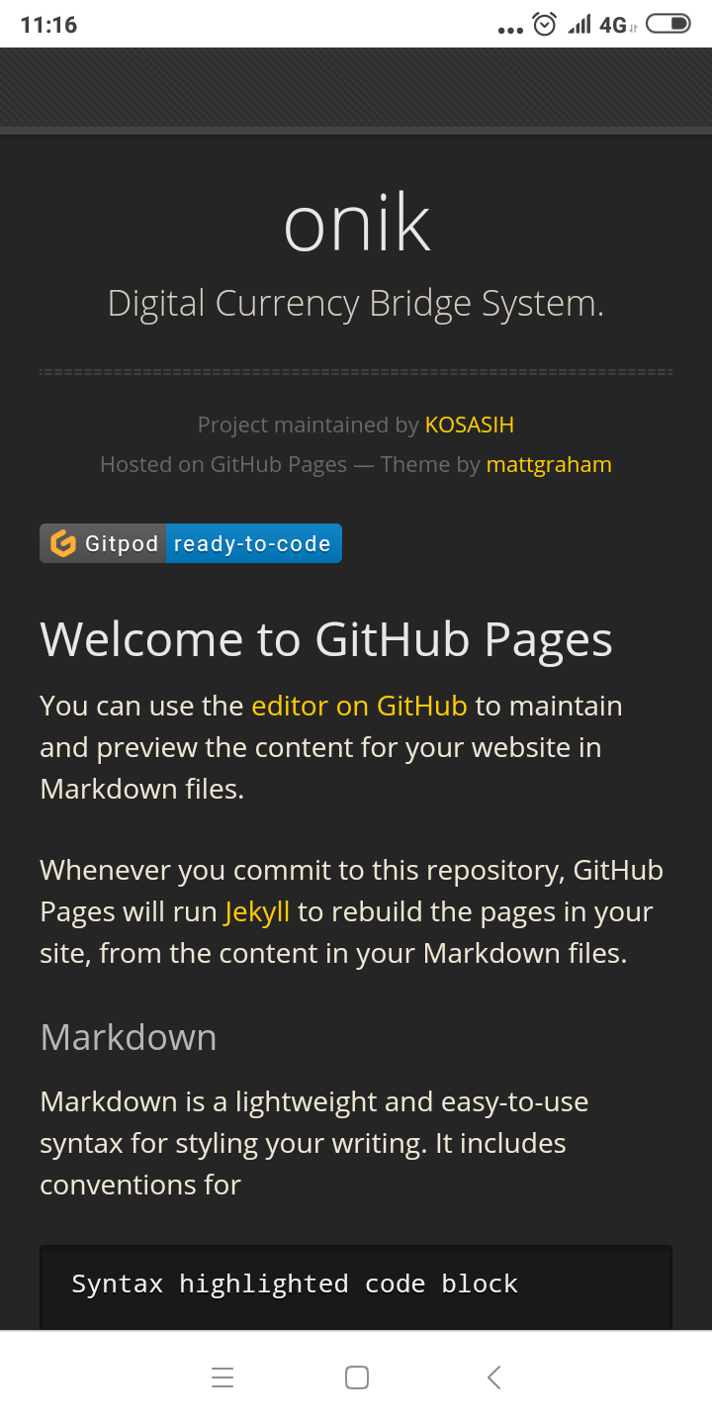Tap the Android recent apps menu icon
The image size is (712, 1425).
[x=222, y=1377]
